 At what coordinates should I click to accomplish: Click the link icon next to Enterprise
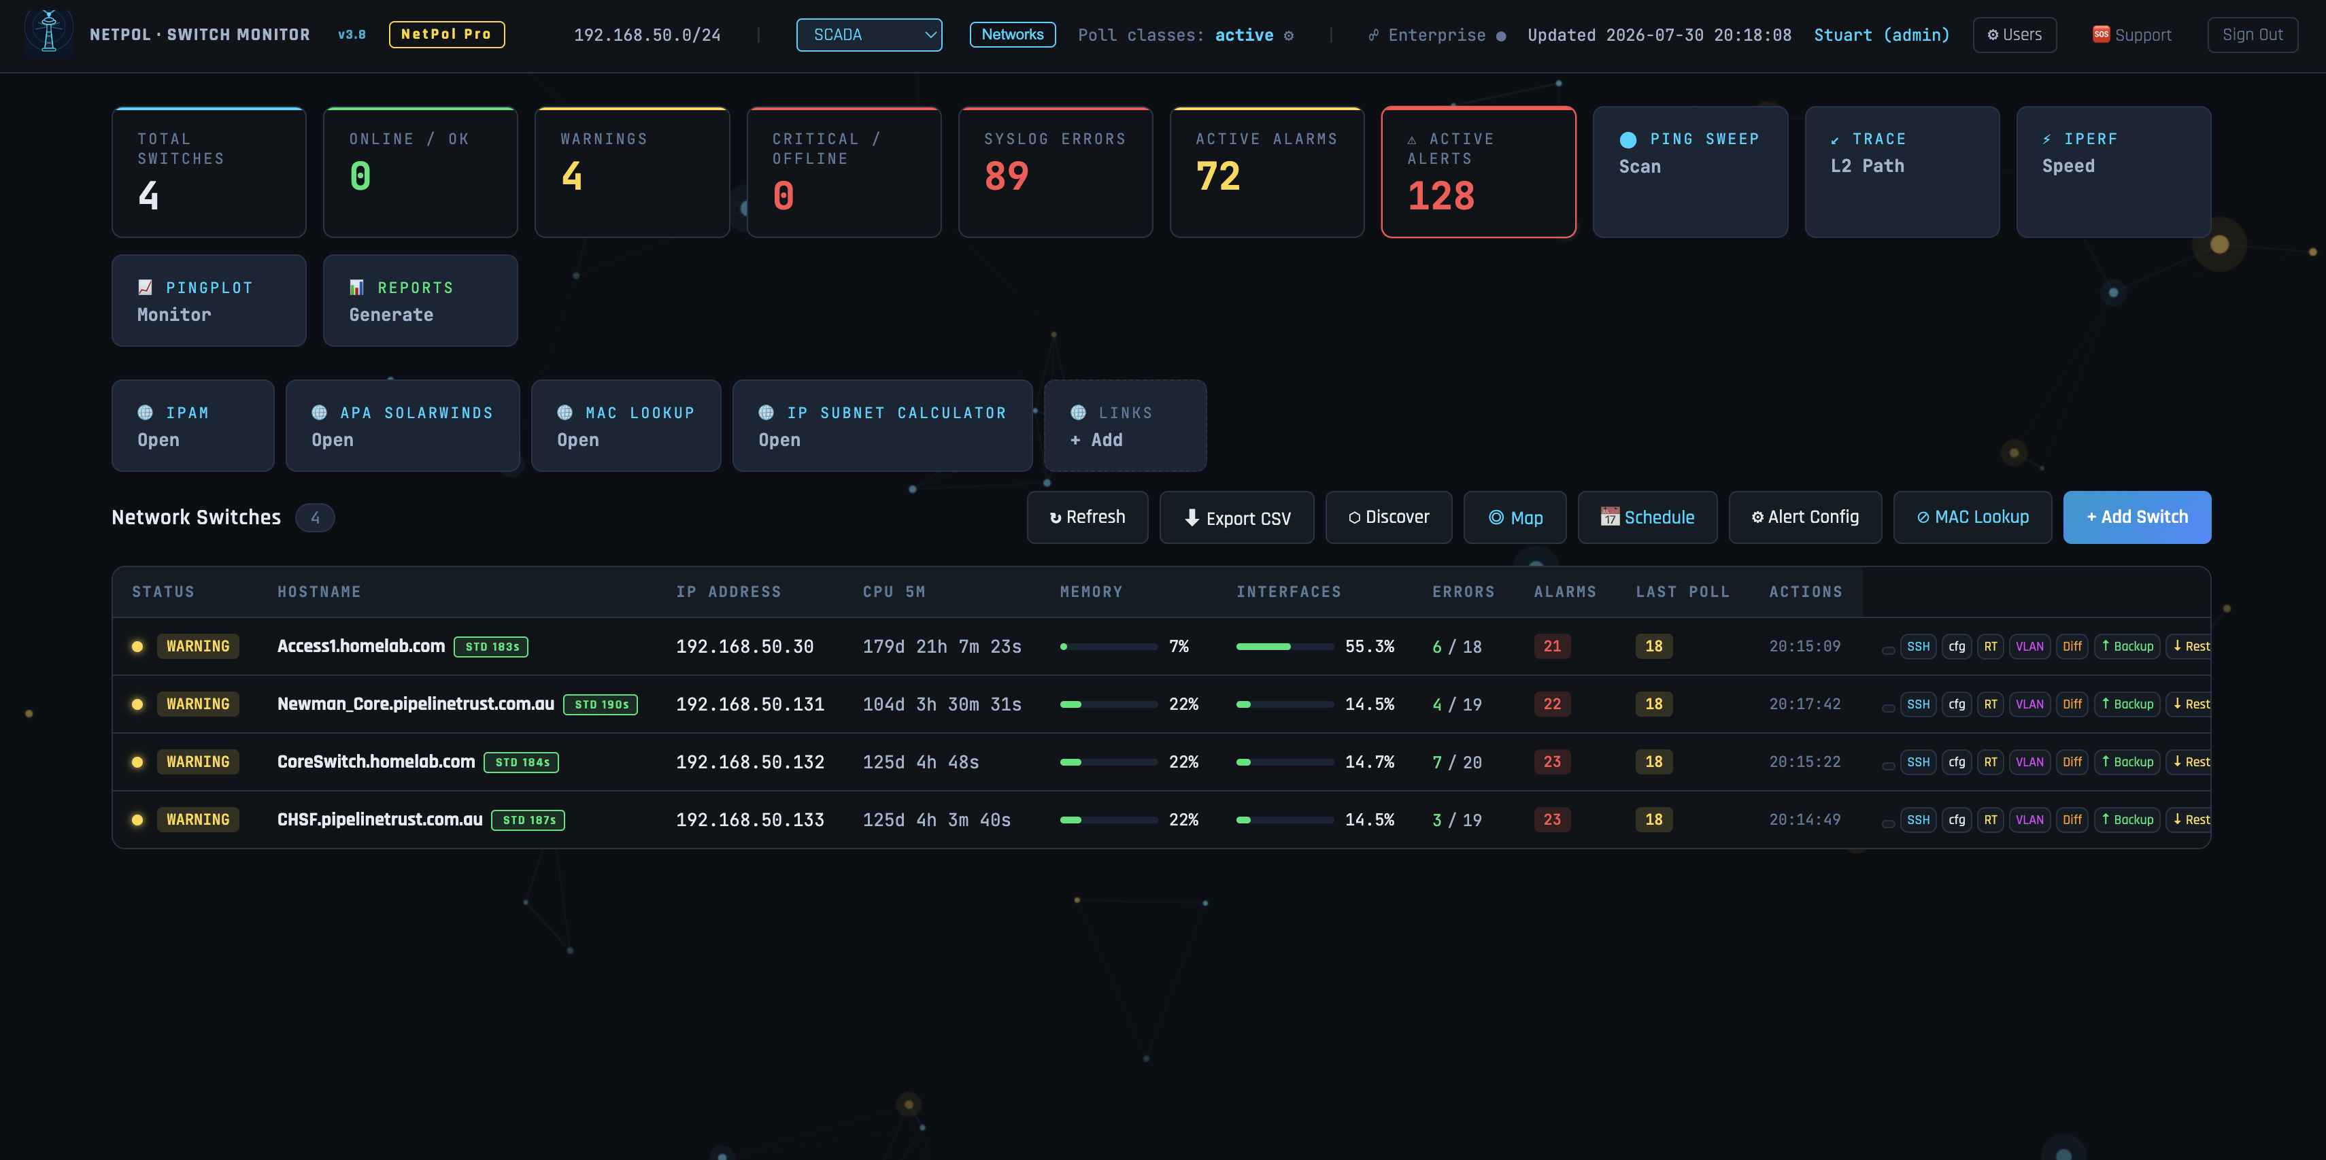click(1373, 35)
